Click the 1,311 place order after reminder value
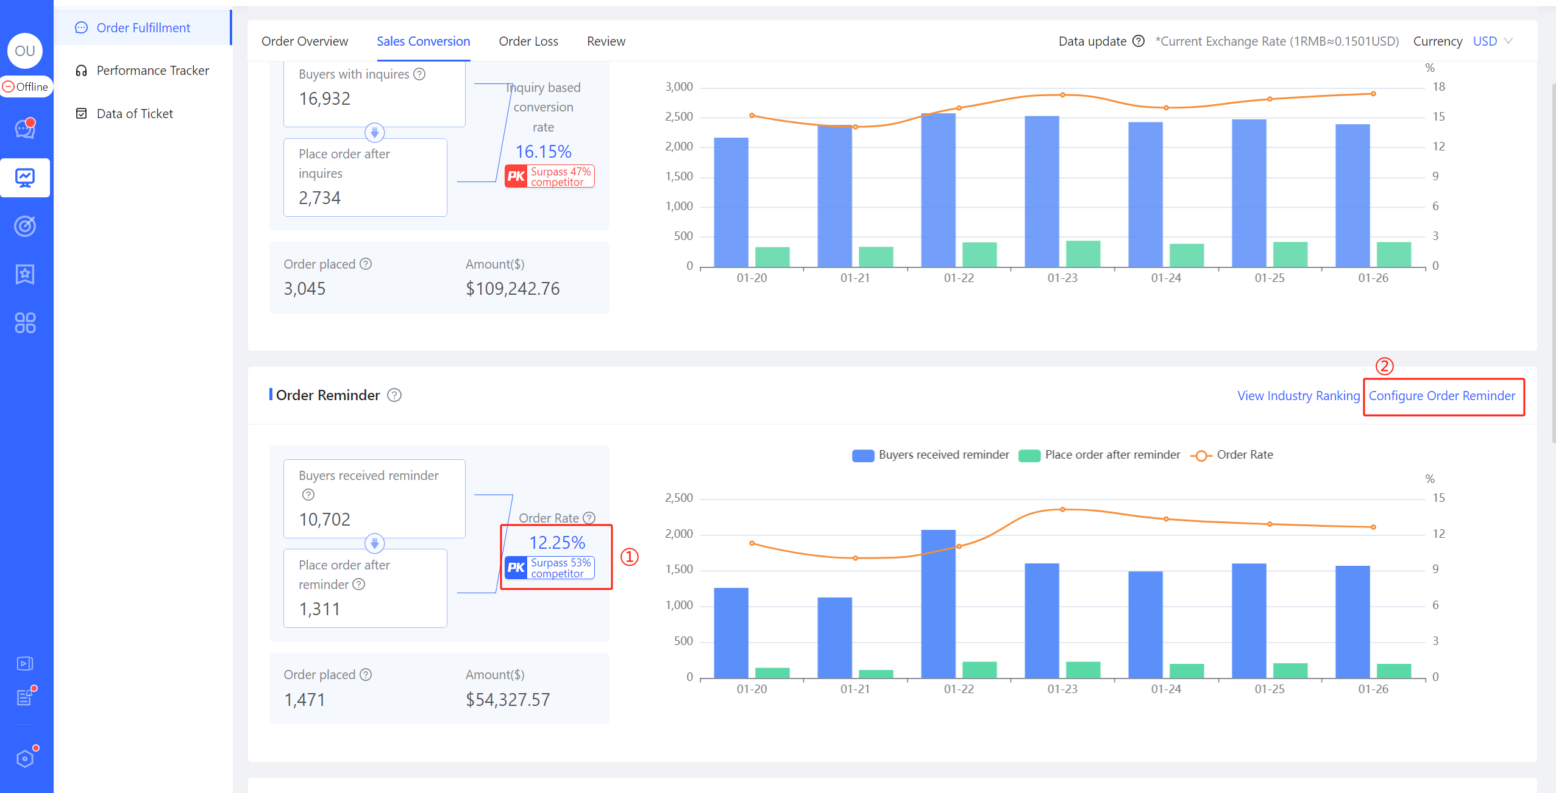Screen dimensions: 1556x793 coord(319,608)
